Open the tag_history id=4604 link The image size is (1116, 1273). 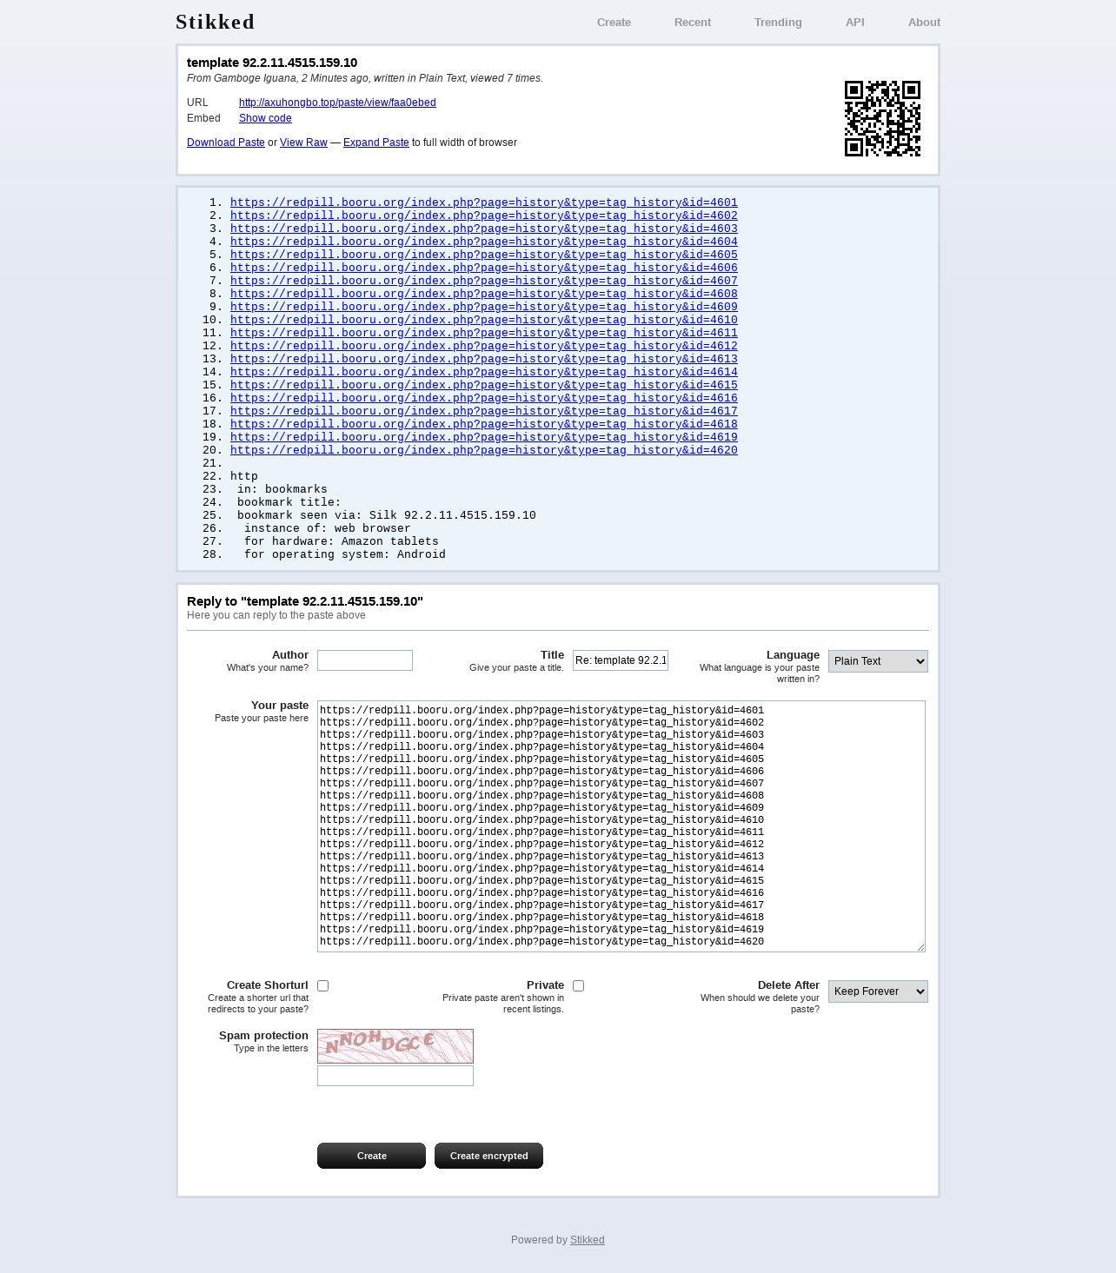[x=484, y=242]
